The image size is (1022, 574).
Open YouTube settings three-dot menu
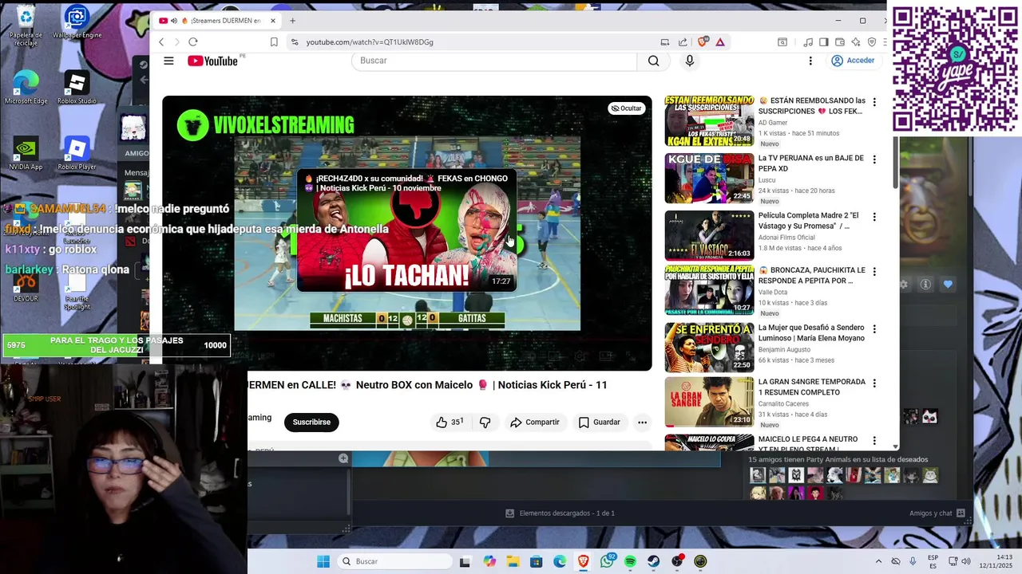pyautogui.click(x=810, y=61)
